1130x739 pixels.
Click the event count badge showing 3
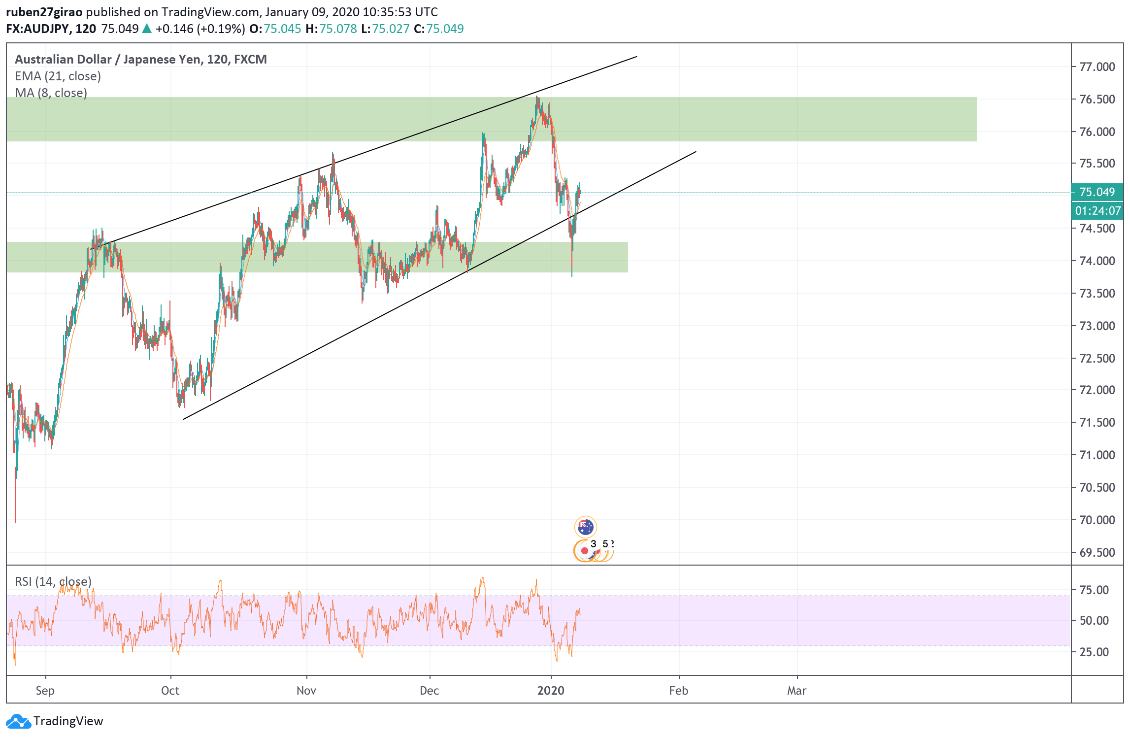tap(594, 544)
